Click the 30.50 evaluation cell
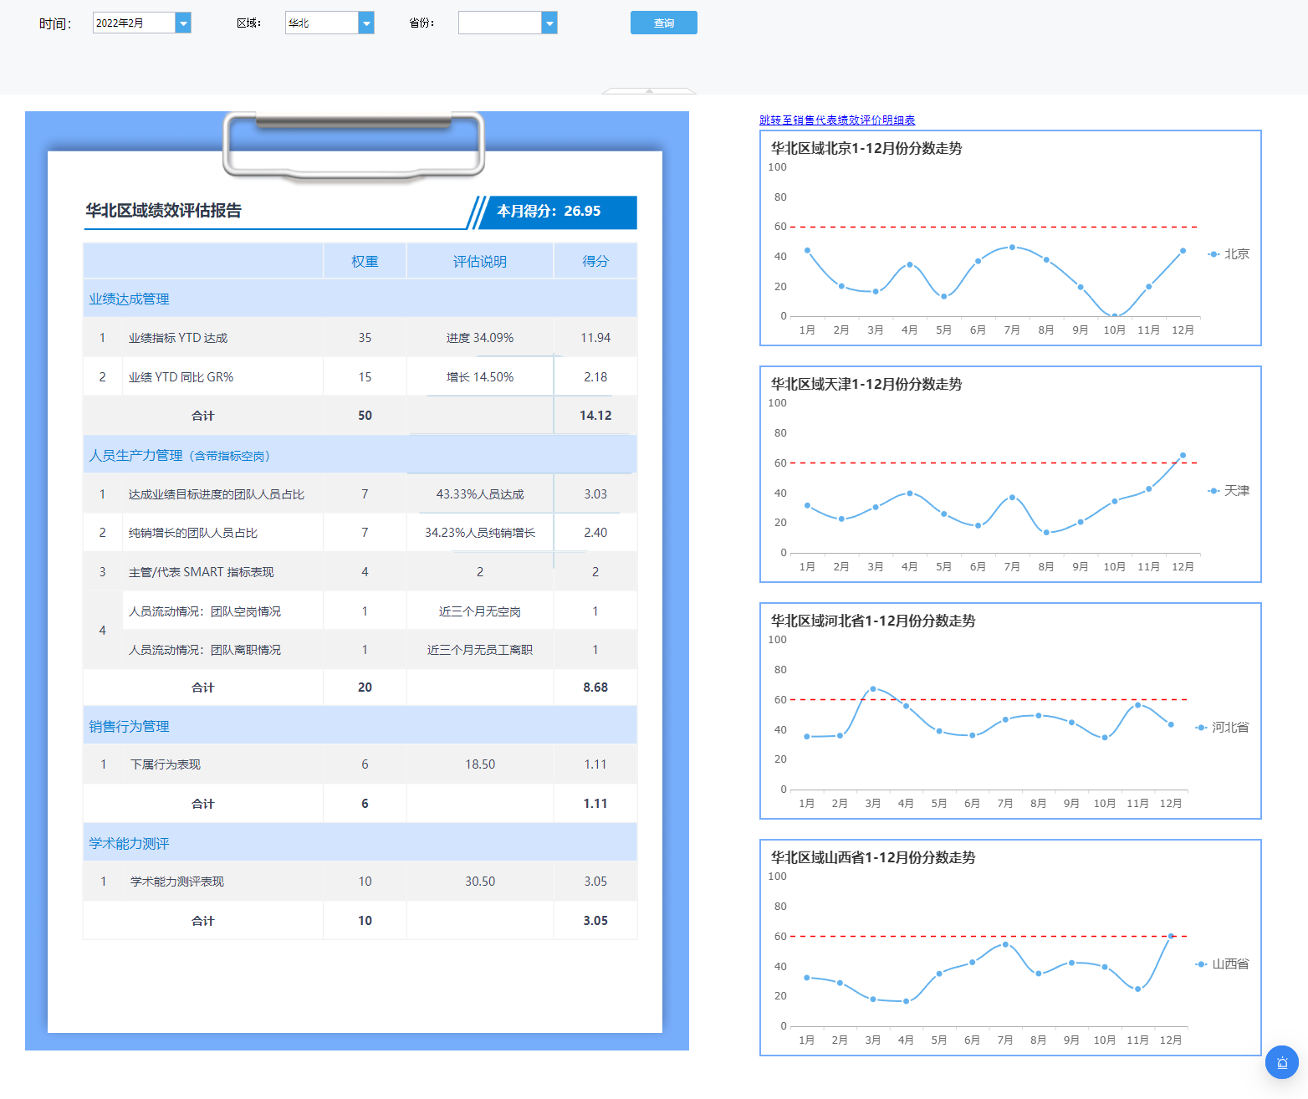The height and width of the screenshot is (1099, 1308). [480, 882]
